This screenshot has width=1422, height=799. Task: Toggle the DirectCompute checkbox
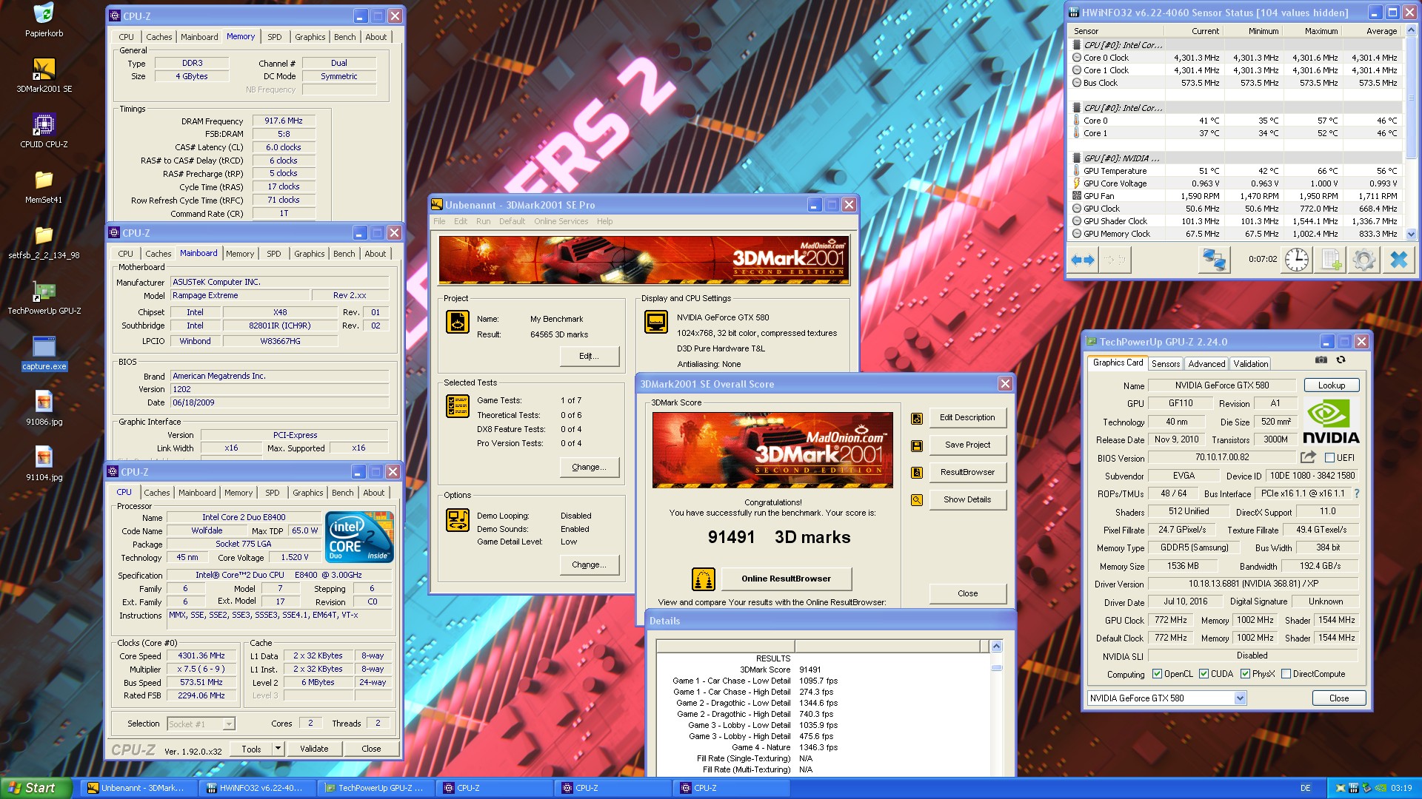pos(1286,674)
